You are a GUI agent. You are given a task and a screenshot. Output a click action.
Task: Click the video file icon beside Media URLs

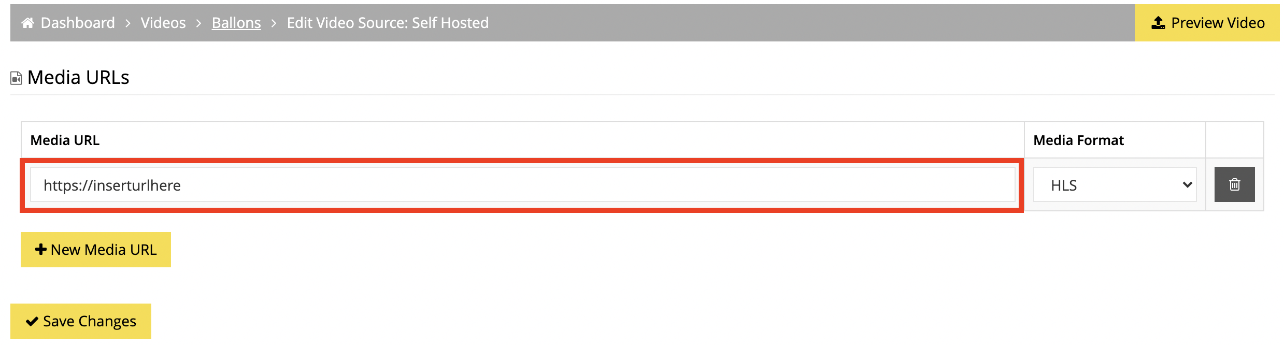point(16,78)
